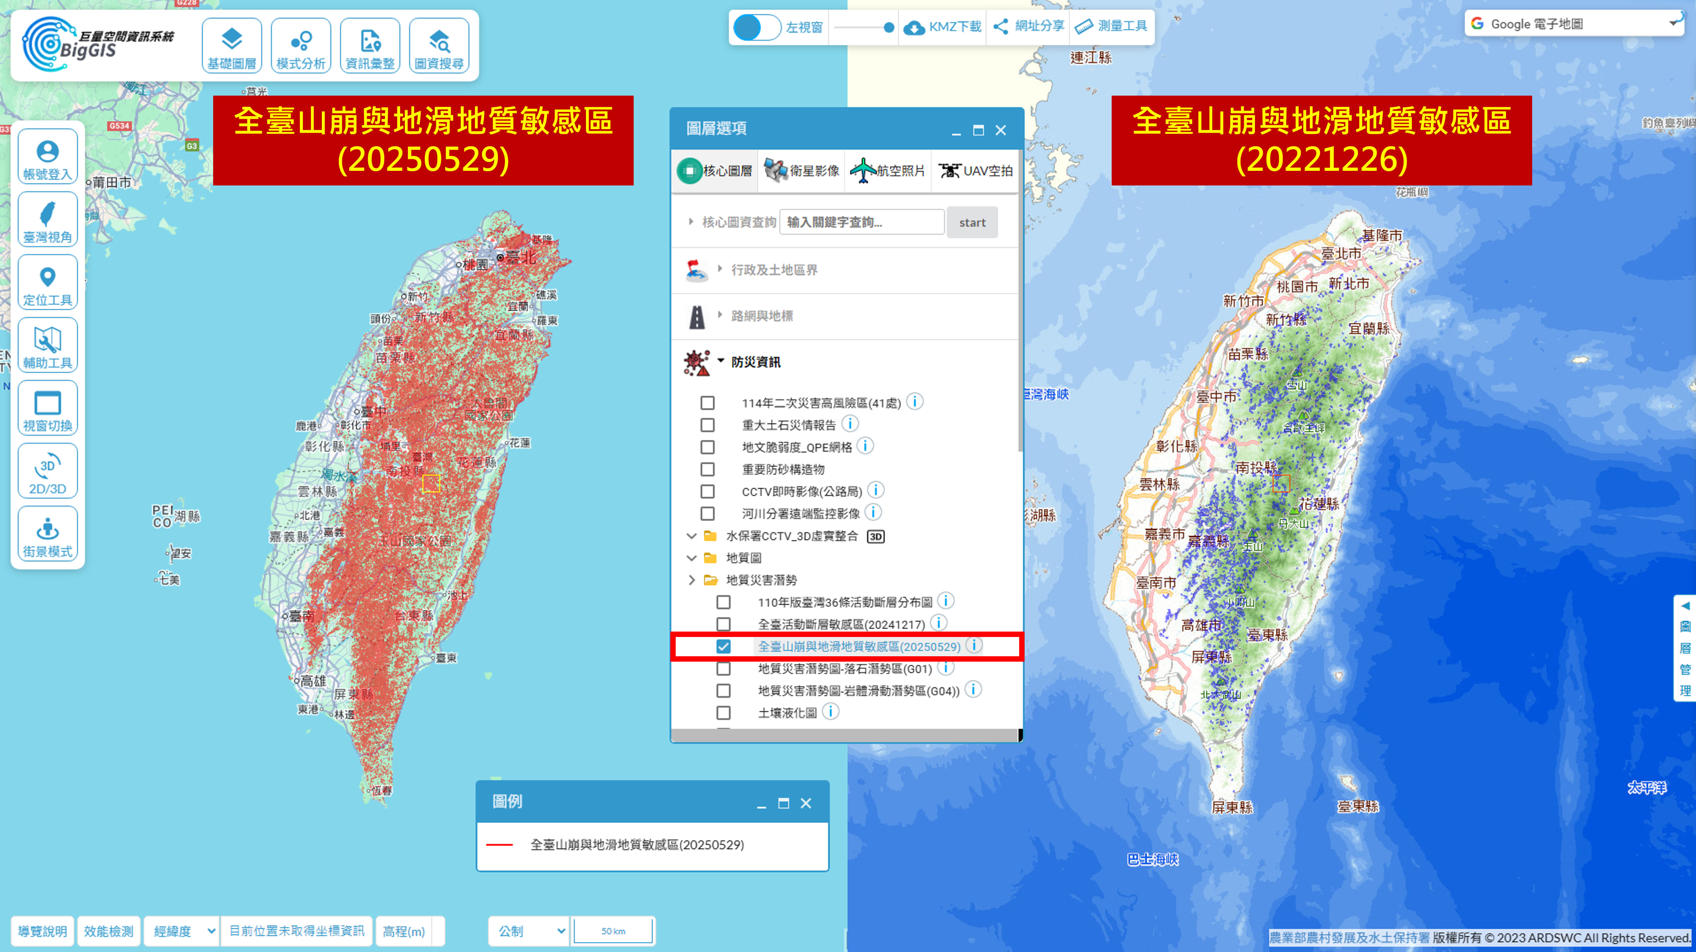Show info for 重大土石災情報告 layer
This screenshot has width=1696, height=952.
pyautogui.click(x=851, y=424)
